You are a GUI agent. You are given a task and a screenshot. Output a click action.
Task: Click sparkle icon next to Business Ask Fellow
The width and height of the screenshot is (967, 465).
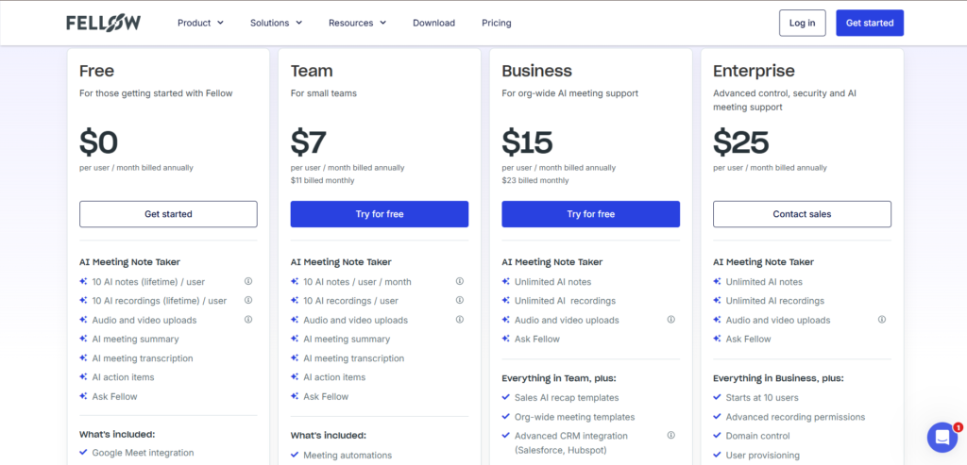coord(506,339)
